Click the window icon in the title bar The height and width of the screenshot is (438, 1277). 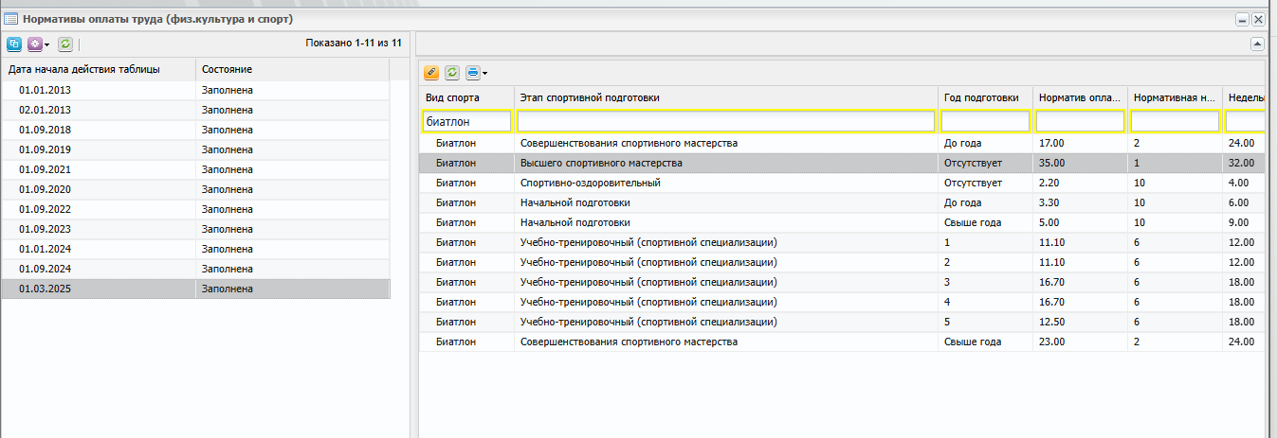pos(12,18)
